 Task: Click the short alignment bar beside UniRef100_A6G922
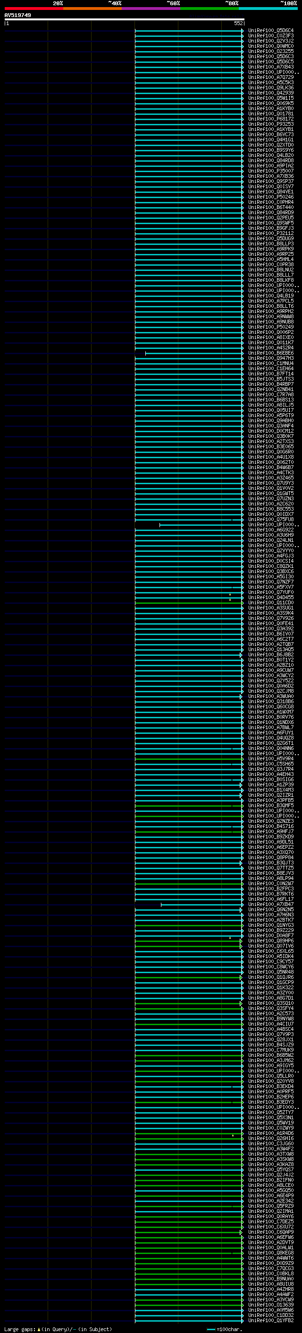(201, 525)
